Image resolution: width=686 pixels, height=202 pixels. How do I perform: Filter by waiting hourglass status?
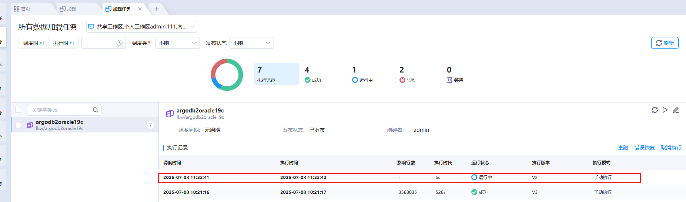tap(450, 80)
